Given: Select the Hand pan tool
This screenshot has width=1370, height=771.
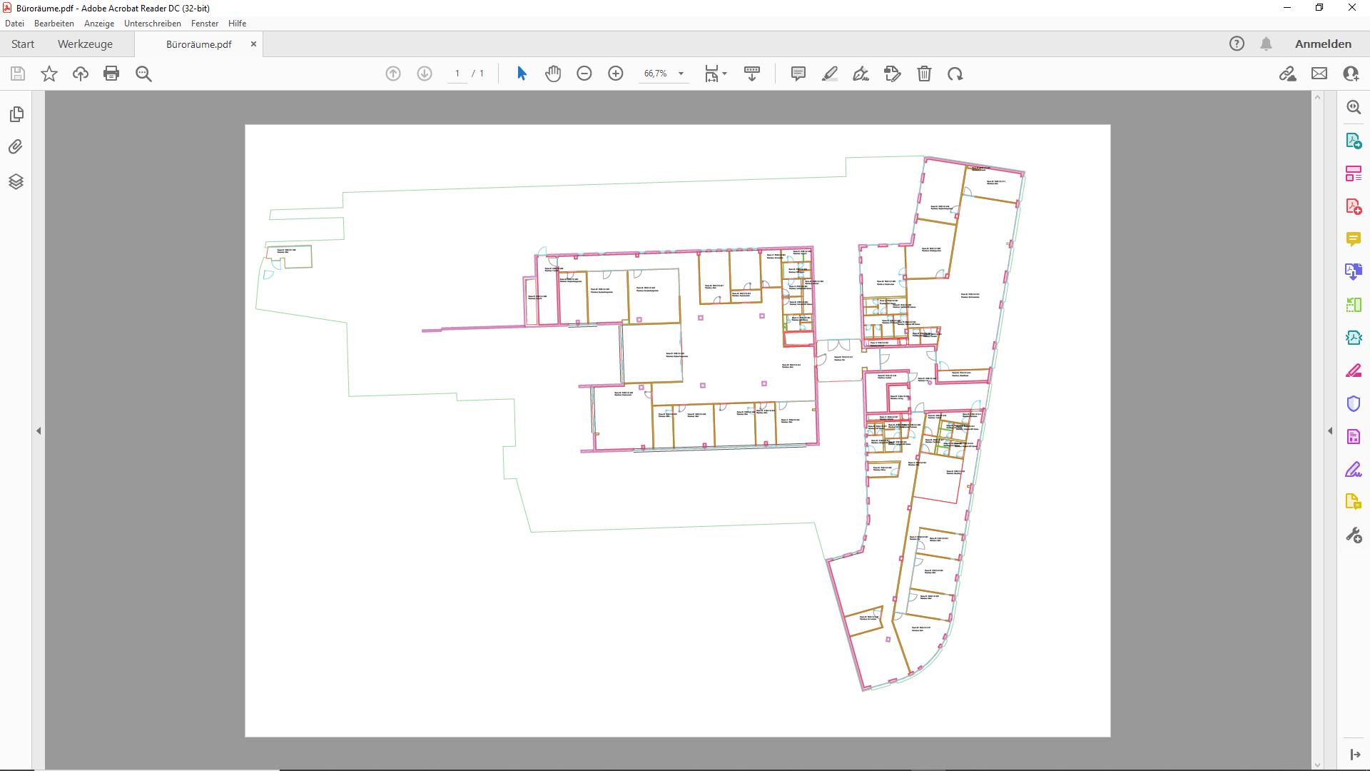Looking at the screenshot, I should [553, 74].
